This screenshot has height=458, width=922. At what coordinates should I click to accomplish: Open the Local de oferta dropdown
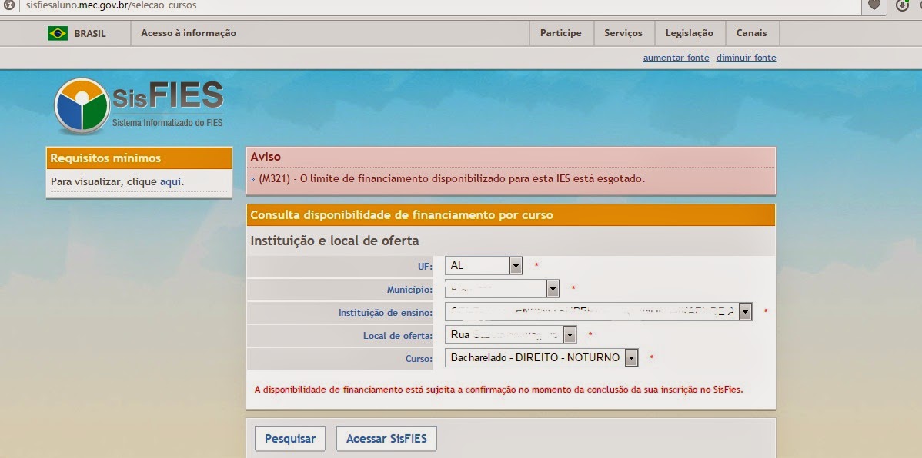[x=510, y=335]
